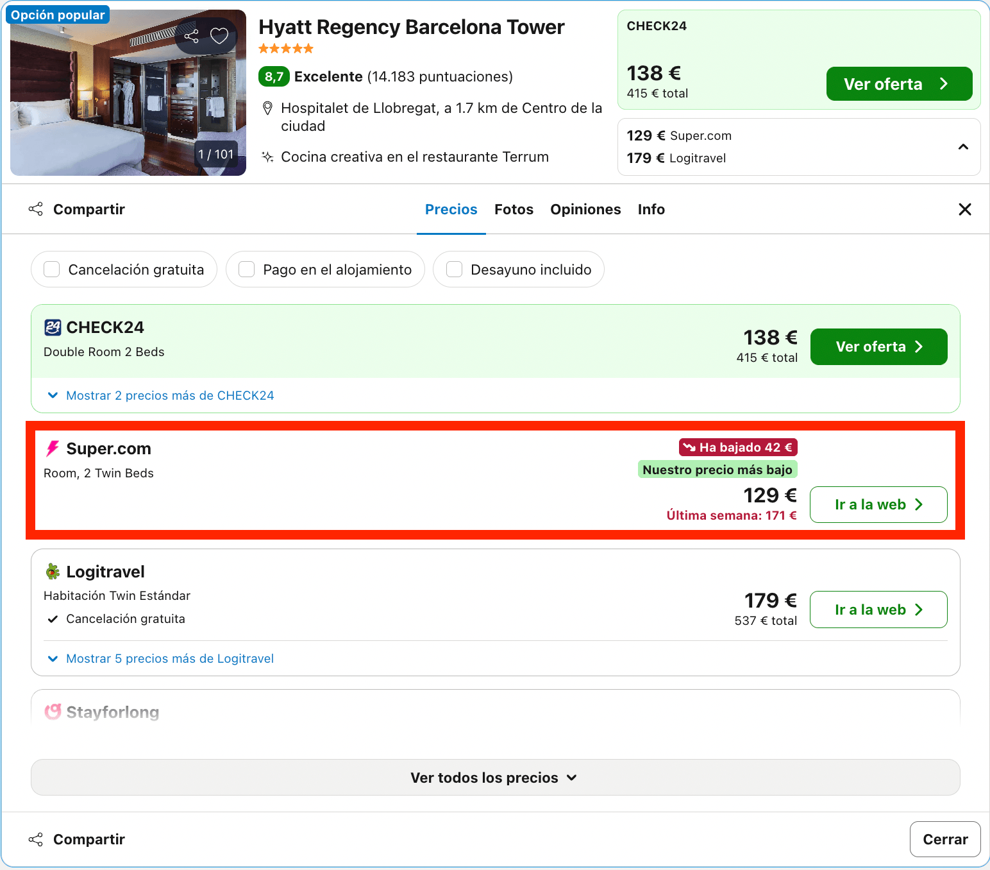This screenshot has width=990, height=870.
Task: Enable Pago en el alojamiento checkbox
Action: tap(247, 269)
